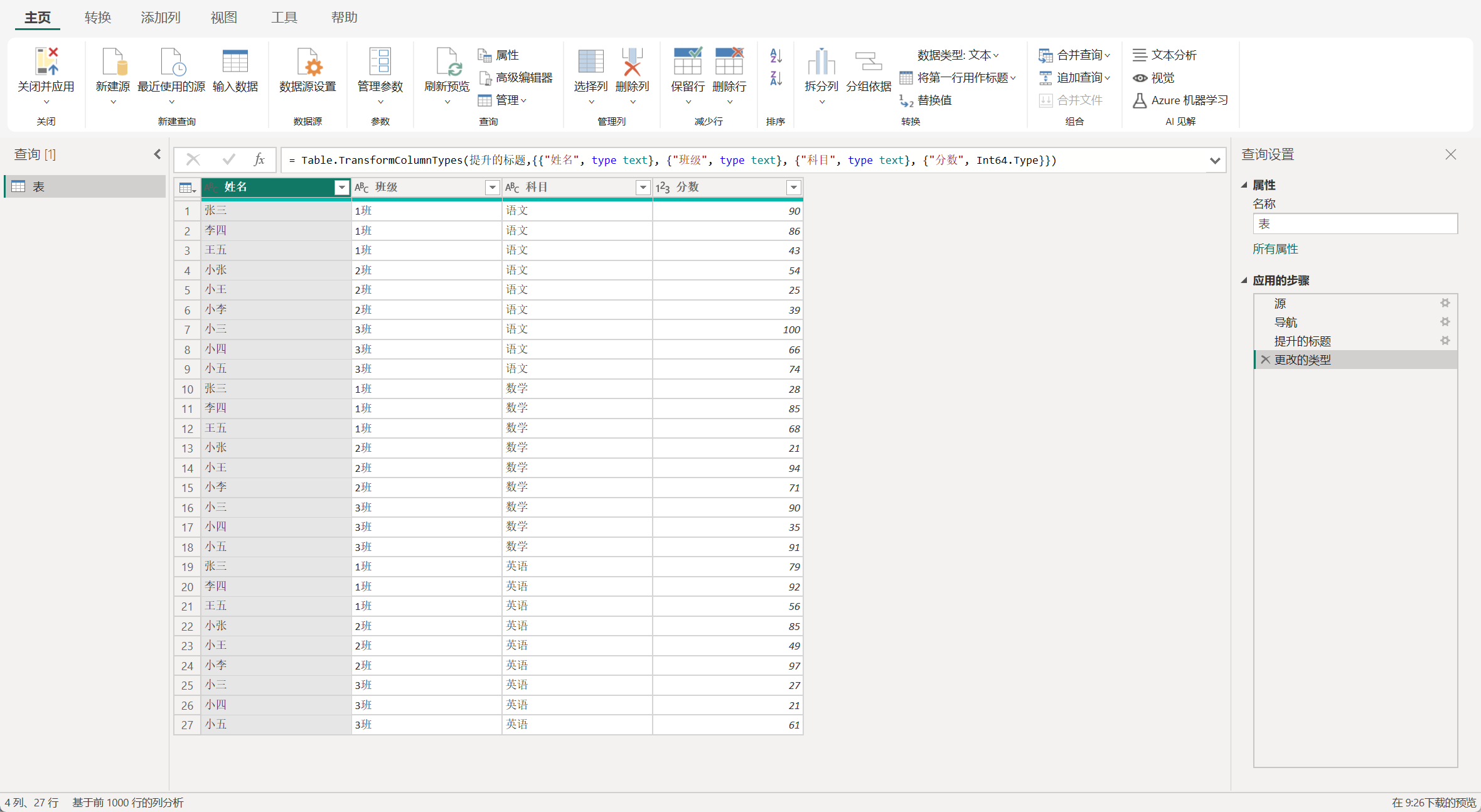Collapse the queries (查询) pane with its arrow

point(158,154)
